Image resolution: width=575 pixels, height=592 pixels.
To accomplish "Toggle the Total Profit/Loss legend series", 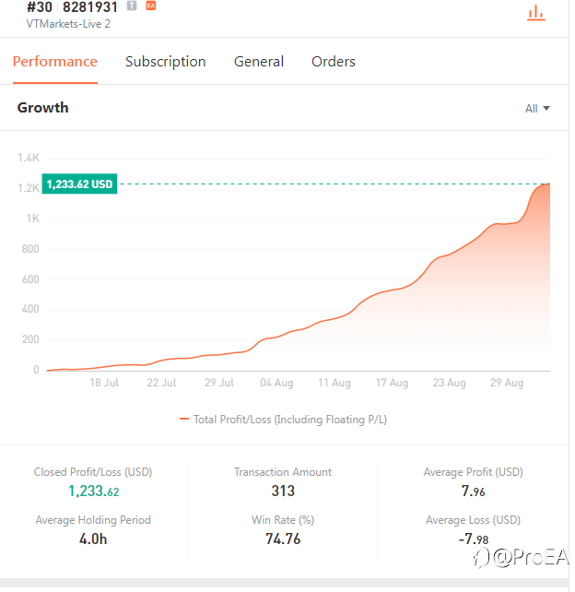I will [x=284, y=420].
